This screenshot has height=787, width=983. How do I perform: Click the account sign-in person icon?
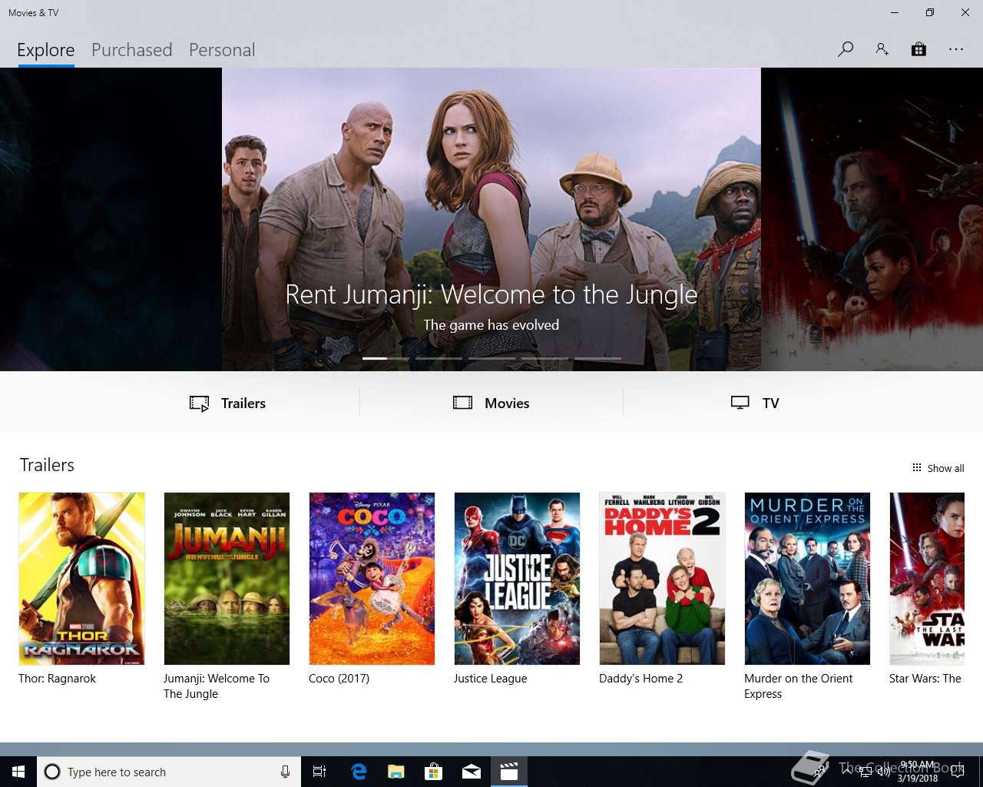tap(882, 49)
